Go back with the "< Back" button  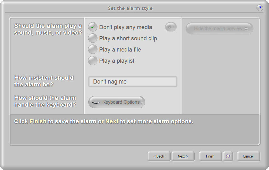click(159, 156)
